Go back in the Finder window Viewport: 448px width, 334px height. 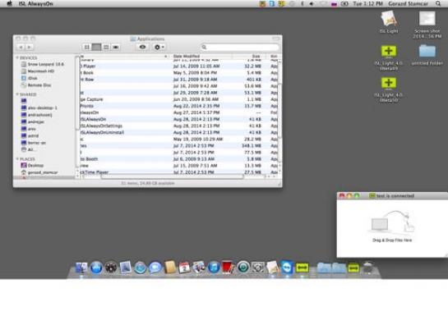tap(21, 47)
